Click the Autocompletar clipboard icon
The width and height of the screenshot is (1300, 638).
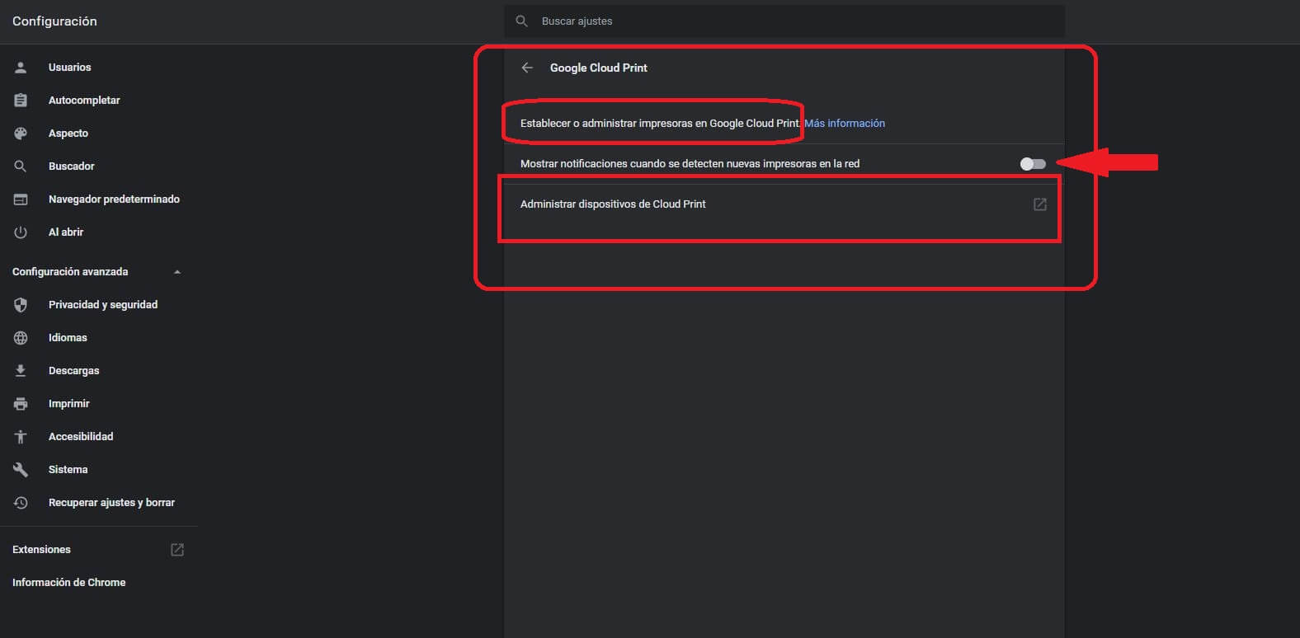(x=21, y=101)
